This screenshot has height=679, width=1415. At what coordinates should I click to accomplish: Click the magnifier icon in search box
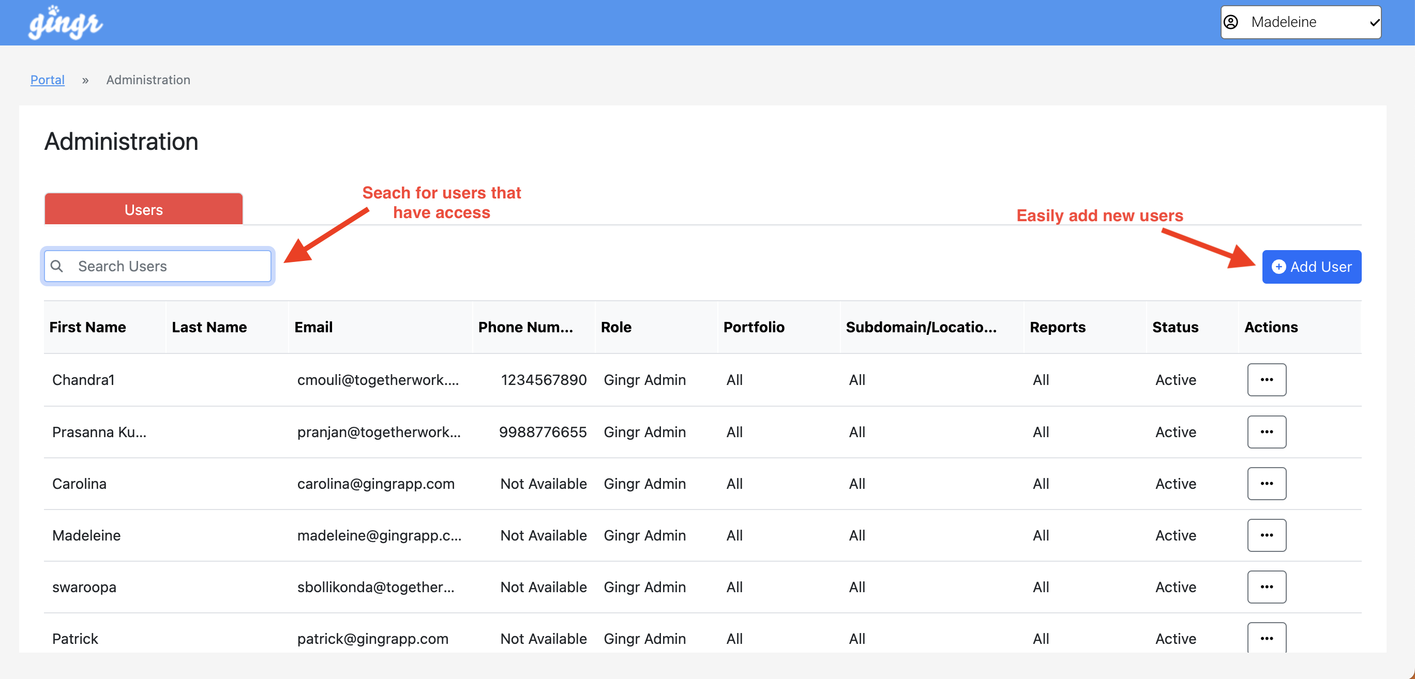(x=56, y=266)
